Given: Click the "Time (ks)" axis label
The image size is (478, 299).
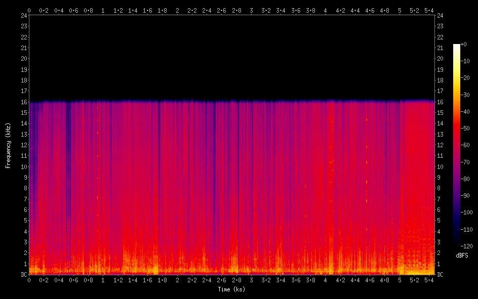Looking at the screenshot, I should [231, 289].
